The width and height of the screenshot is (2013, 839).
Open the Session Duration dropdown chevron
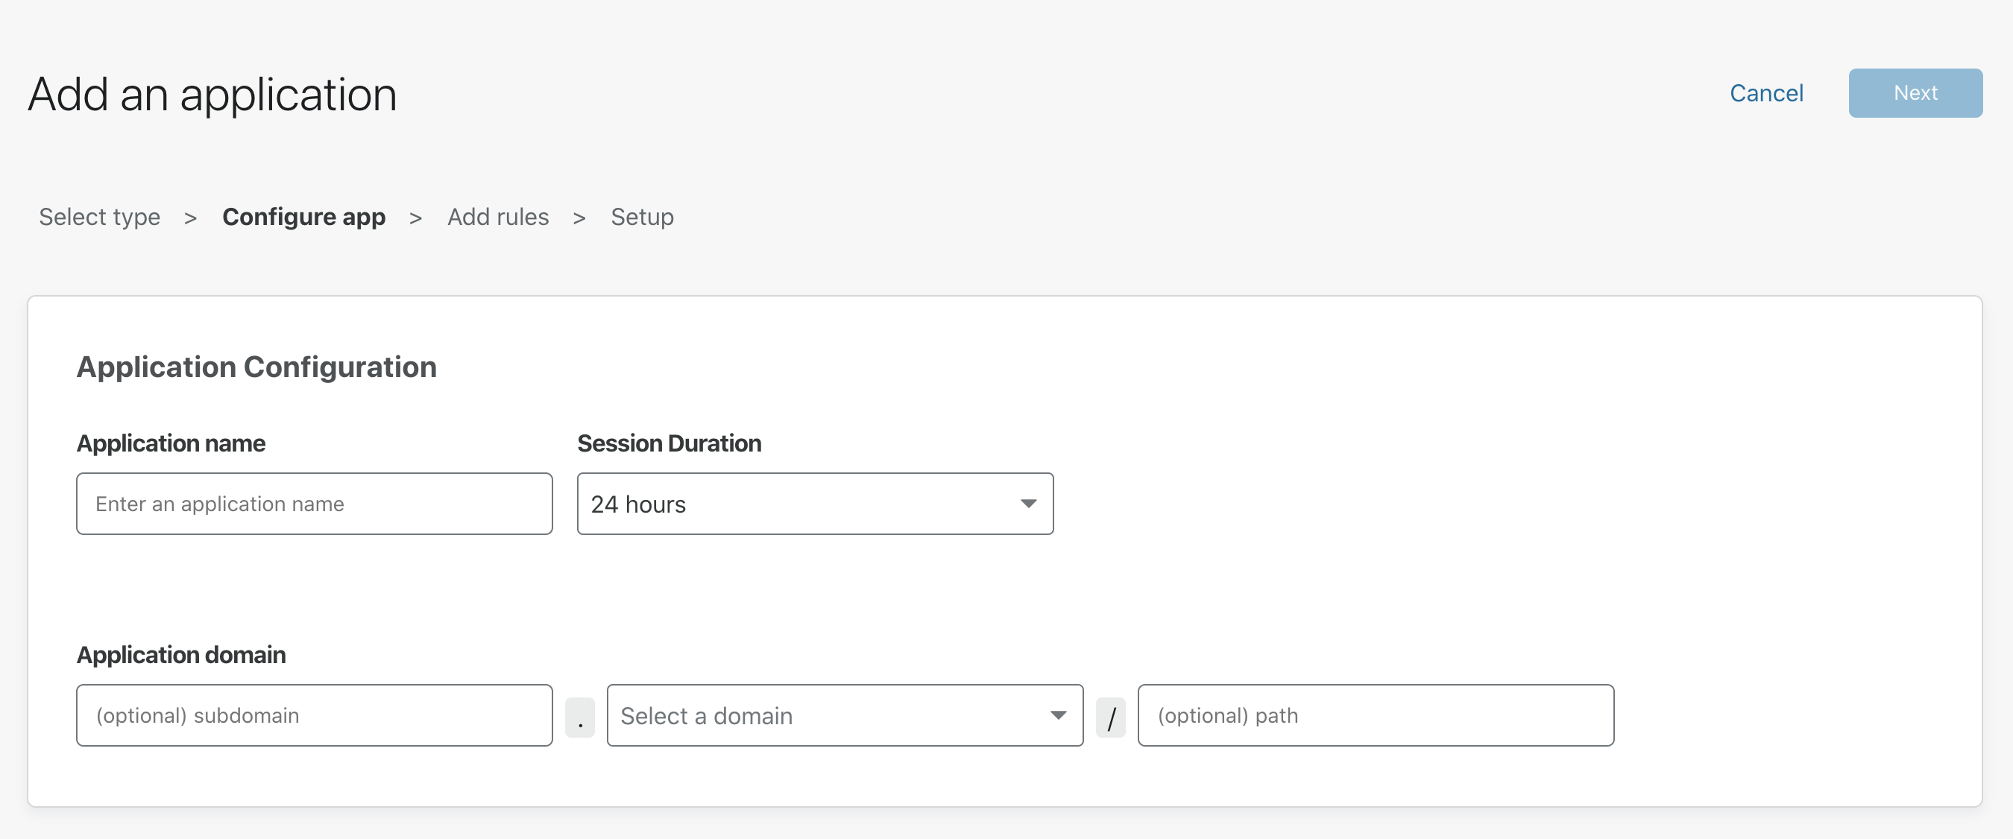click(x=1028, y=504)
